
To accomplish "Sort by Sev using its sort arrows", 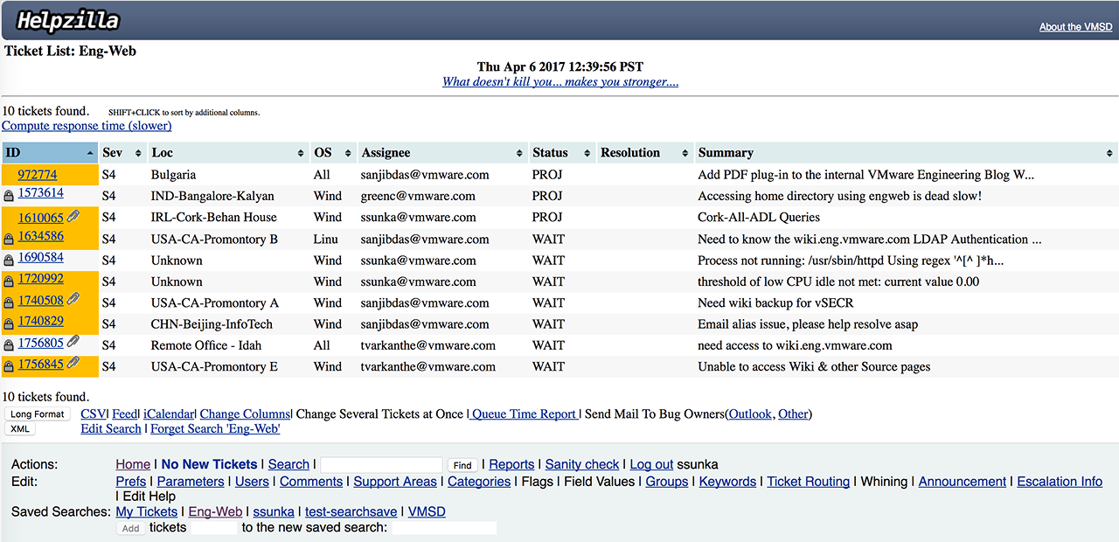I will pos(137,153).
